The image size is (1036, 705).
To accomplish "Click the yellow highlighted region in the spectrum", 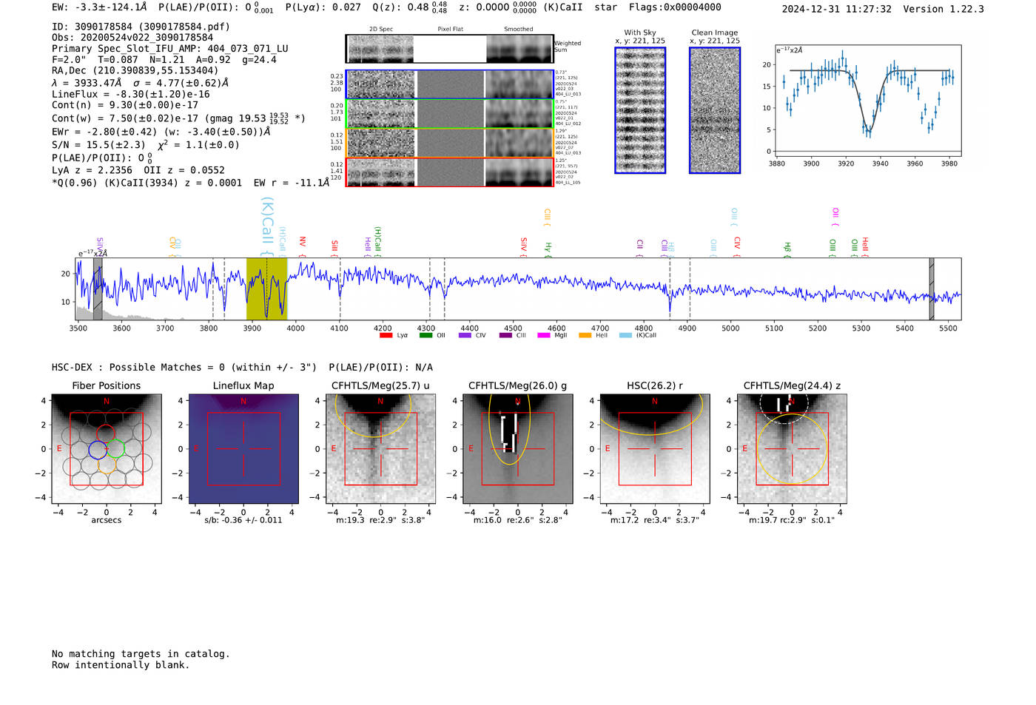I will pyautogui.click(x=266, y=289).
